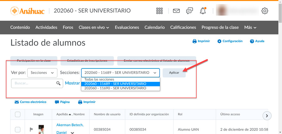This screenshot has height=134, width=282.
Task: Click the Anáhuac logo
Action: [28, 11]
